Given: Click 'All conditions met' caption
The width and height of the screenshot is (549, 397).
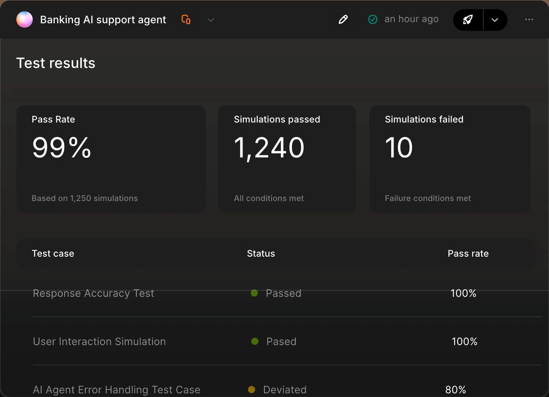Looking at the screenshot, I should [x=269, y=198].
